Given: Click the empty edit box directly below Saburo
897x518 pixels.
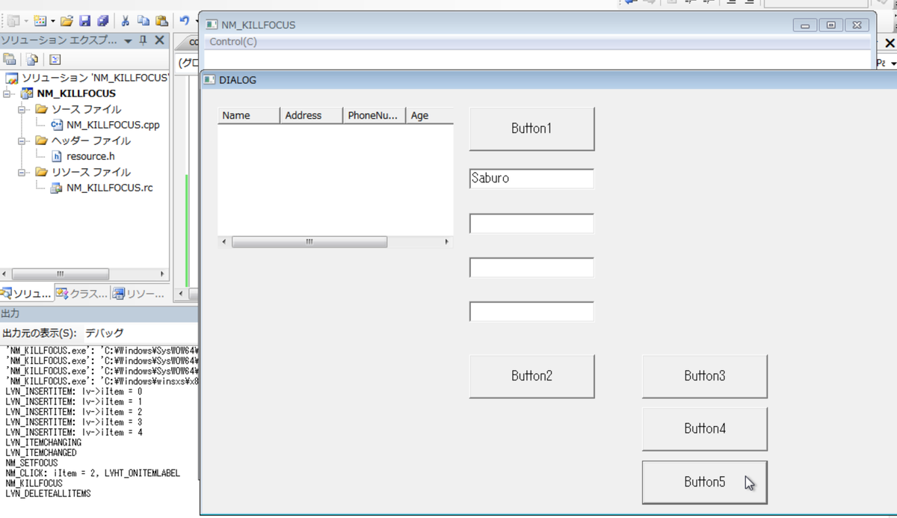Looking at the screenshot, I should coord(531,223).
